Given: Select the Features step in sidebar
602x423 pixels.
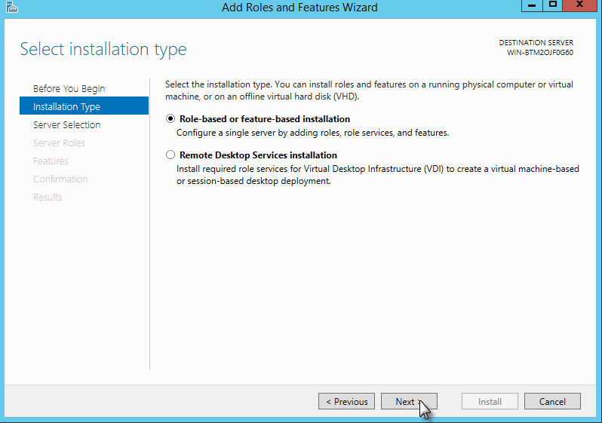Looking at the screenshot, I should [x=51, y=161].
